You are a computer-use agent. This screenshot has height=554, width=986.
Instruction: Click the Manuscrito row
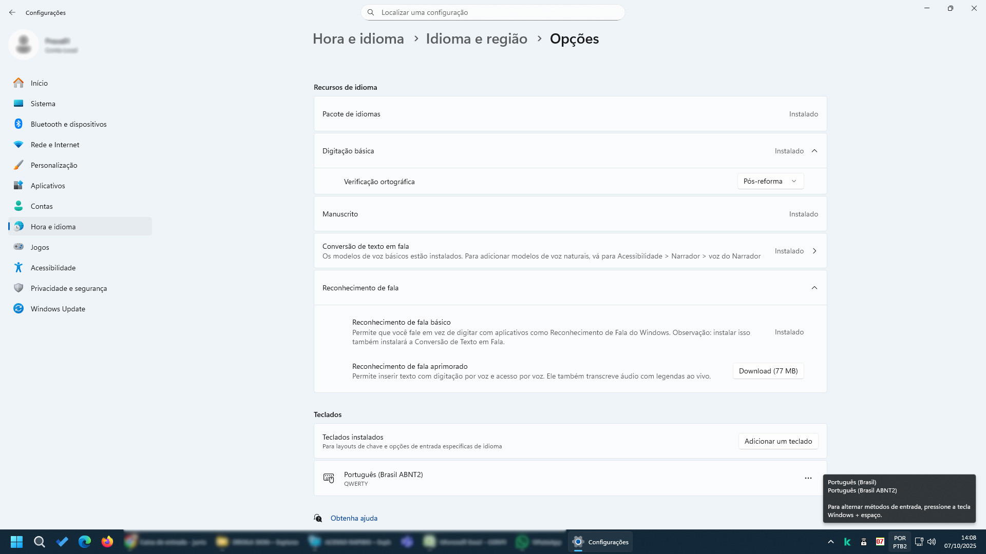pos(570,214)
